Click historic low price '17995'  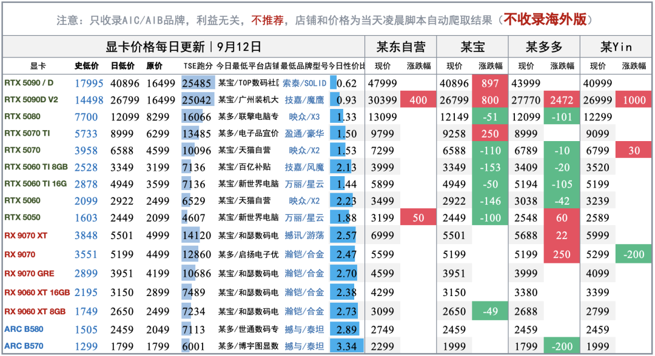click(x=89, y=84)
